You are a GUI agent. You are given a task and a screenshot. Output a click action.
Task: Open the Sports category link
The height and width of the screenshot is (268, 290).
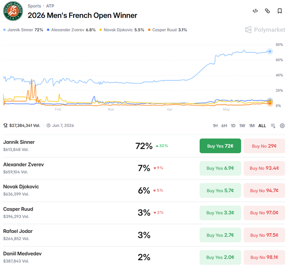click(x=34, y=6)
